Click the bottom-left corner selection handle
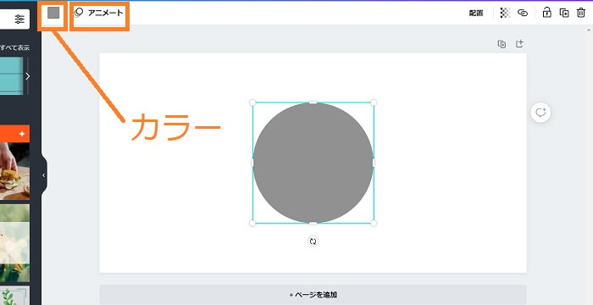Viewport: 593px width, 305px height. 252,224
